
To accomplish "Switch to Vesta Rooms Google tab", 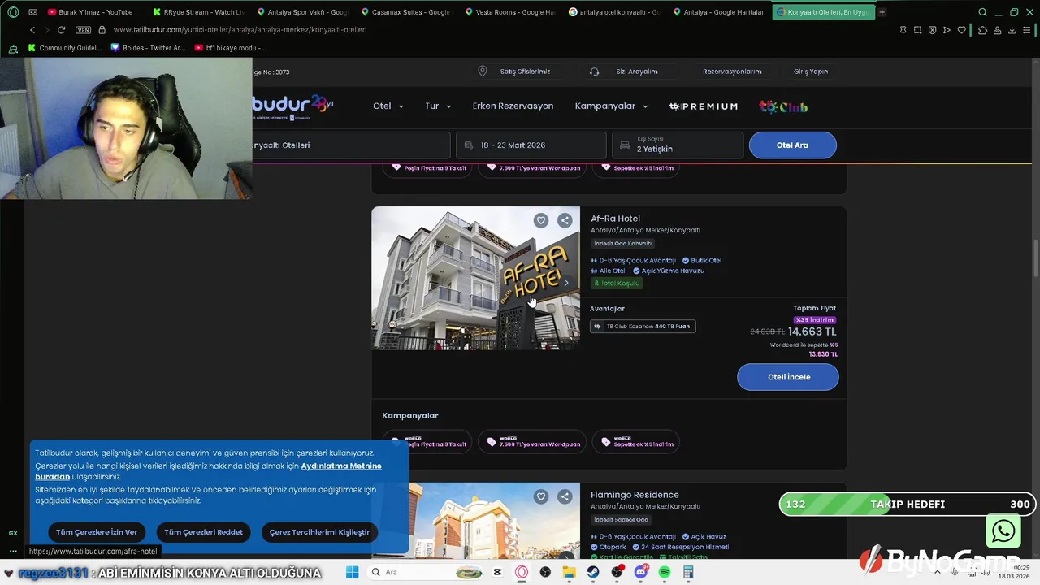I will pos(510,12).
